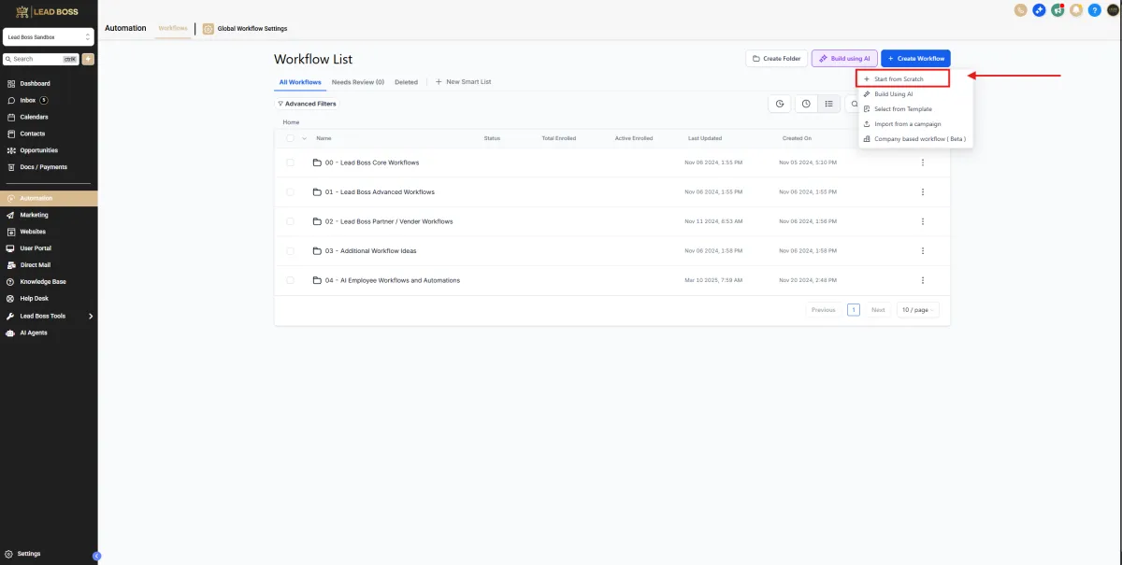This screenshot has width=1122, height=565.
Task: Click the clock history view icon
Action: [805, 104]
